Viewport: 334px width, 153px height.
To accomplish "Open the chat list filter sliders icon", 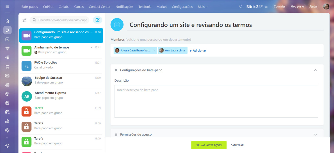I will 25,20.
